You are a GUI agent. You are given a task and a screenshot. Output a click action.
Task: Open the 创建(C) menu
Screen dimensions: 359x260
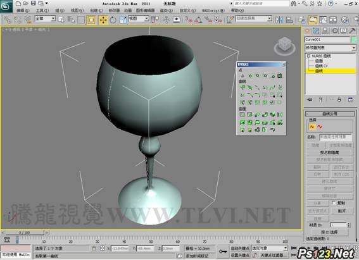[96, 11]
